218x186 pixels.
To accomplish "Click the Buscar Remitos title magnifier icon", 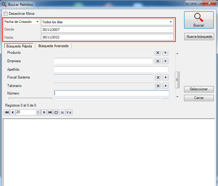I will coord(4,5).
